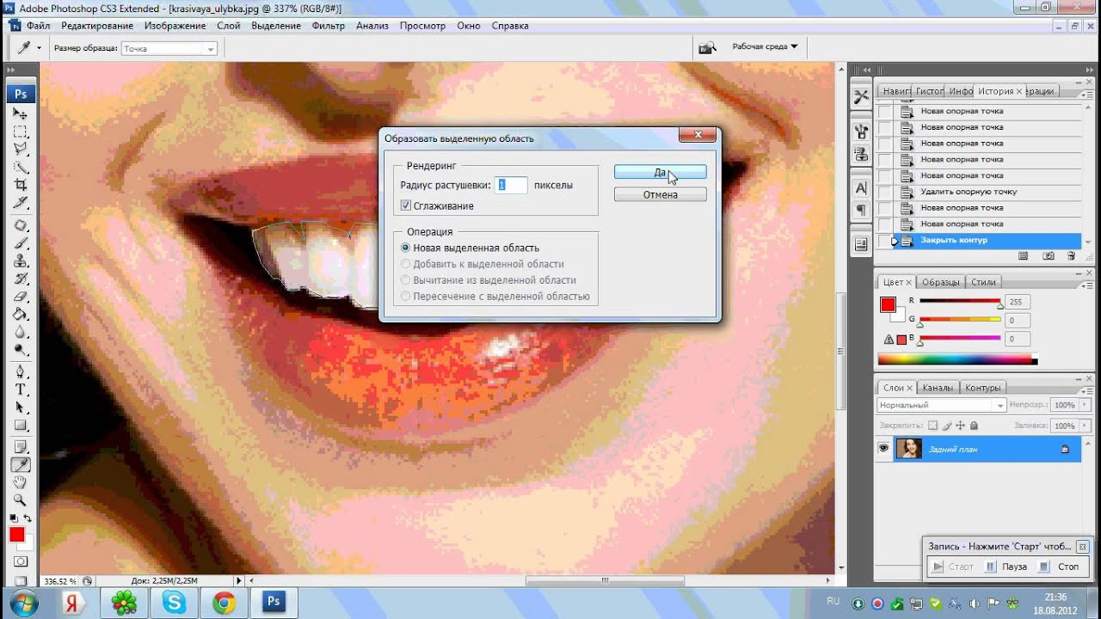The width and height of the screenshot is (1101, 619).
Task: Switch to the Каналы tab
Action: [x=938, y=388]
